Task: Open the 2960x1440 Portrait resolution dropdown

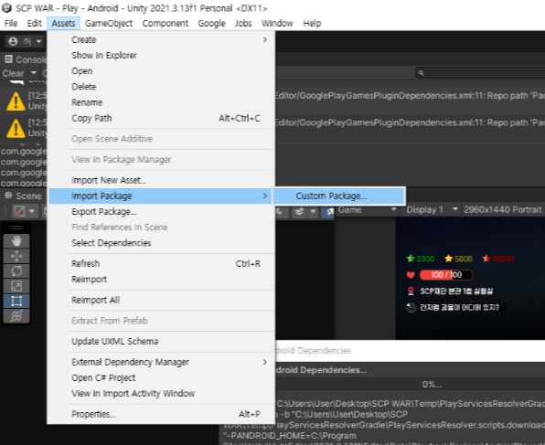Action: tap(503, 209)
